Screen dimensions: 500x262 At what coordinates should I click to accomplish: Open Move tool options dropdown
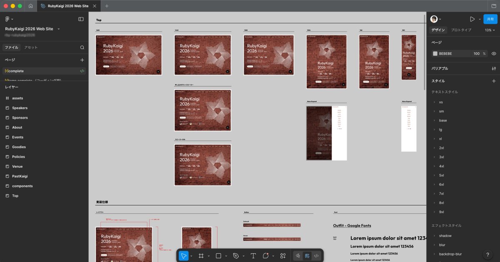tap(191, 256)
